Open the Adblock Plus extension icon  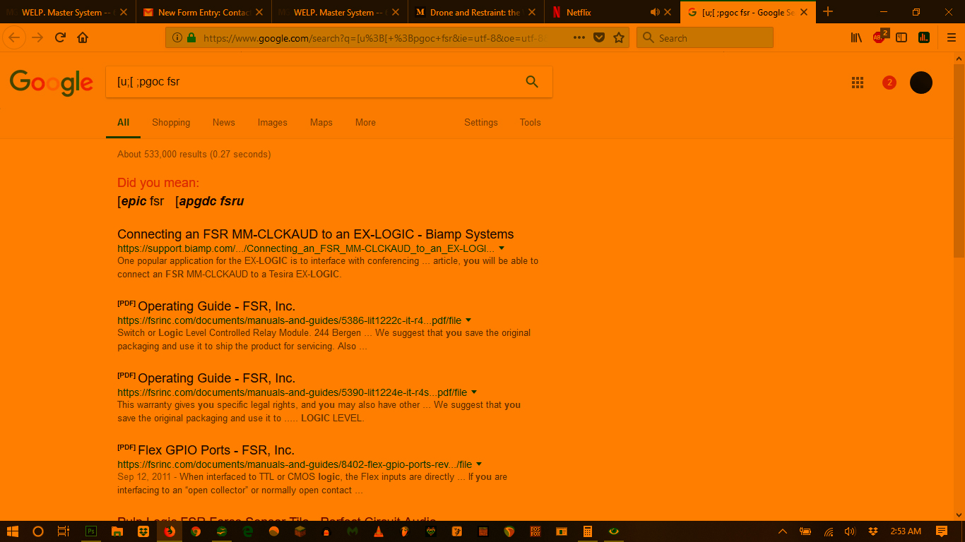coord(880,37)
